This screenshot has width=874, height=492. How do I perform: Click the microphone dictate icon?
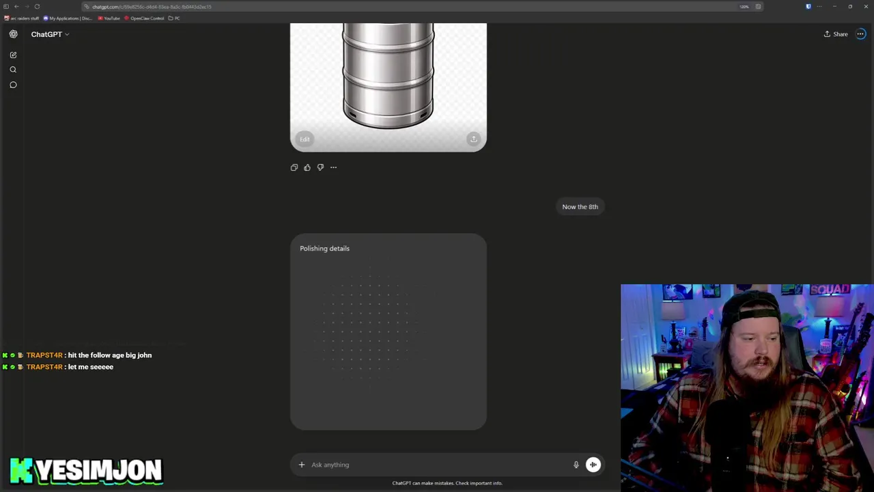coord(576,465)
